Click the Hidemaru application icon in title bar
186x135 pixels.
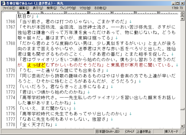tap(4, 3)
